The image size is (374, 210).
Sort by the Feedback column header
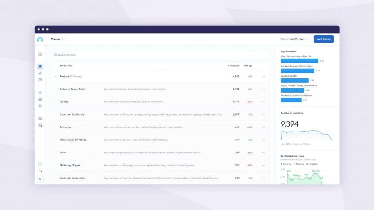[233, 66]
